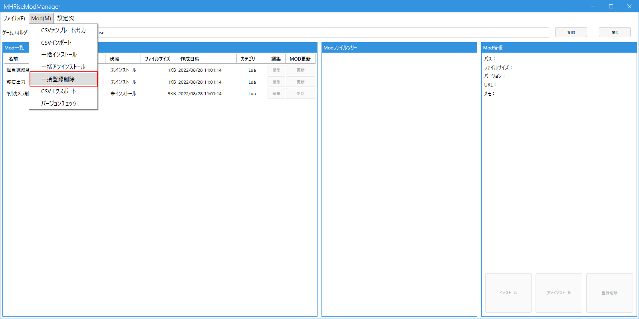
Task: Select CSVエクスポート menu entry
Action: click(64, 91)
